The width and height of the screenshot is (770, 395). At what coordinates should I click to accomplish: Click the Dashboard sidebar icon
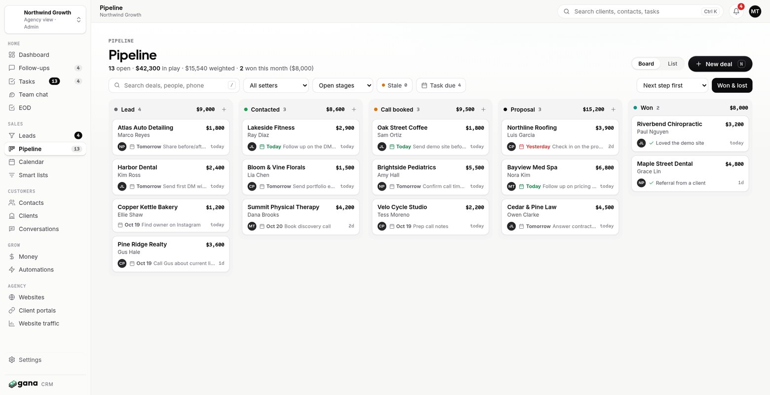pyautogui.click(x=12, y=55)
